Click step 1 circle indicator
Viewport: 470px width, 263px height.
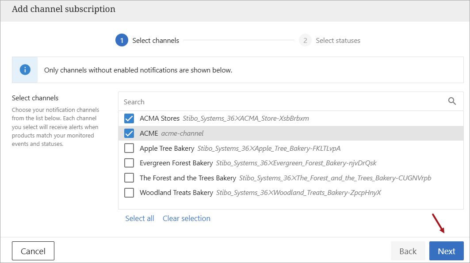[122, 40]
